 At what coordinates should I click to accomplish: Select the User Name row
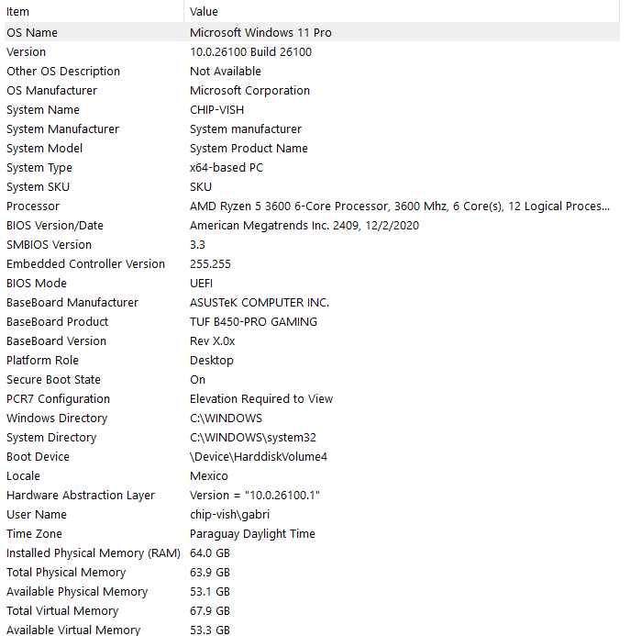click(x=312, y=514)
